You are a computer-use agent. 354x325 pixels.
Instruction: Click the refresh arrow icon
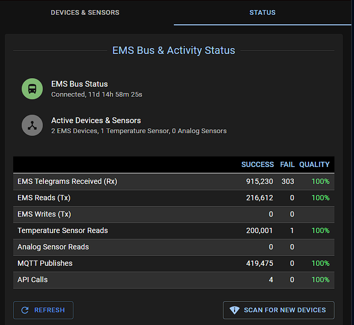(25, 310)
